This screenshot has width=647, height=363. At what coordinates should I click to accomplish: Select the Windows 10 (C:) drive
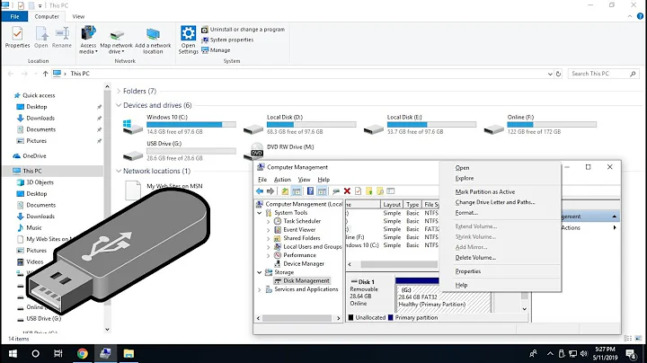tap(180, 124)
